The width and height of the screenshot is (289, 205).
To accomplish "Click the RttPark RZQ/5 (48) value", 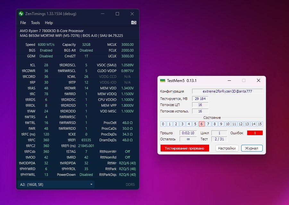I will click(x=127, y=169).
